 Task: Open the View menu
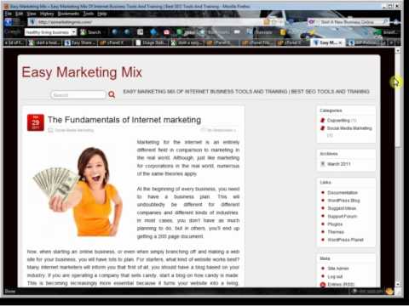(x=32, y=14)
